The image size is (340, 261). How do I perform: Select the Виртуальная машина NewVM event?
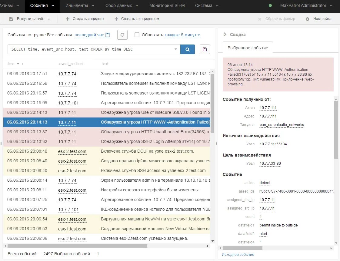tap(106, 219)
